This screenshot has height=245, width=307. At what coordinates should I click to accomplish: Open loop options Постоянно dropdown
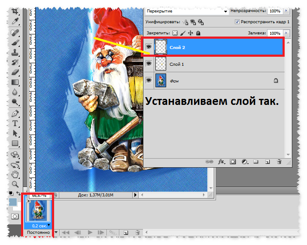pyautogui.click(x=56, y=233)
